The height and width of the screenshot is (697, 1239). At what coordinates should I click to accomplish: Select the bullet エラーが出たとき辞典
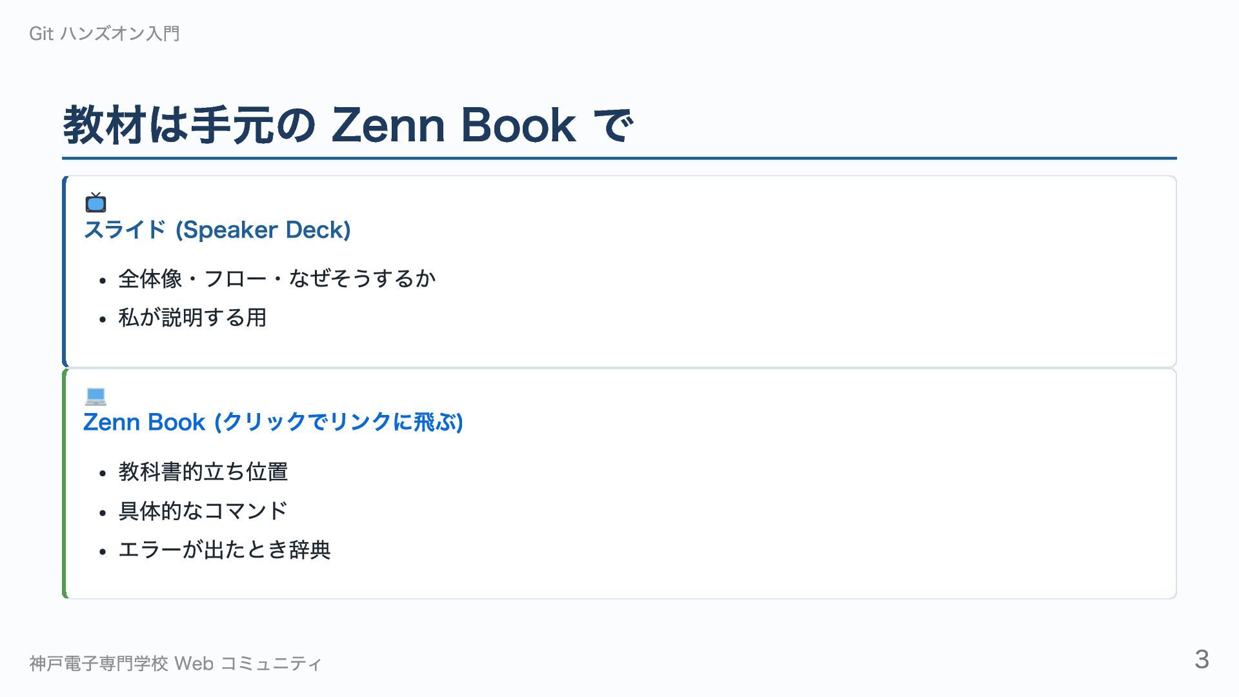coord(225,550)
